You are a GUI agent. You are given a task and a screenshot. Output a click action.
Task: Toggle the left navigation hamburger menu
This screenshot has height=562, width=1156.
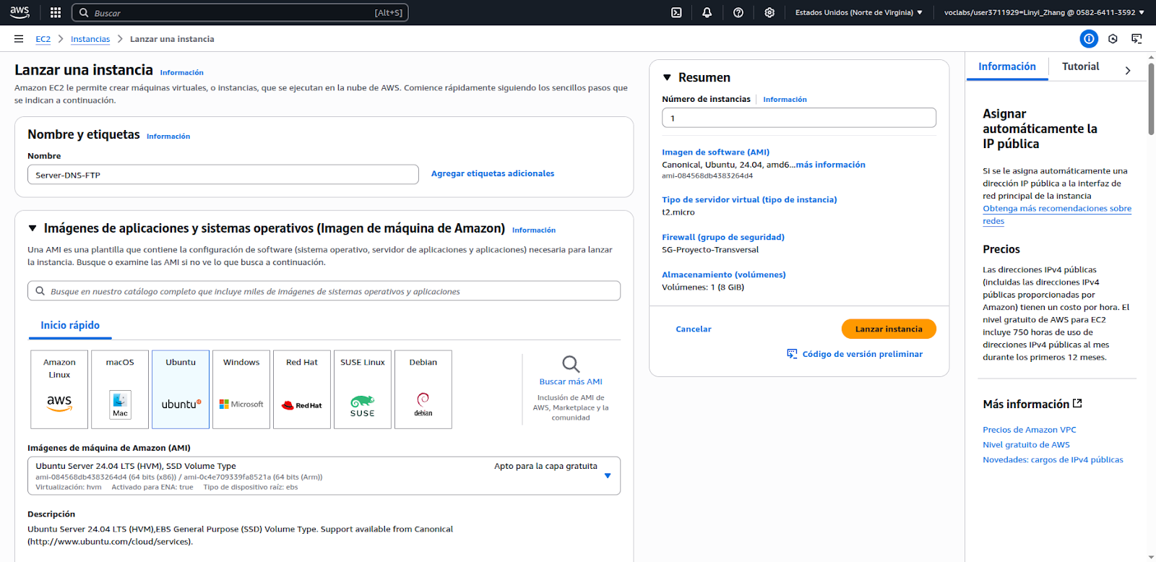pos(19,39)
